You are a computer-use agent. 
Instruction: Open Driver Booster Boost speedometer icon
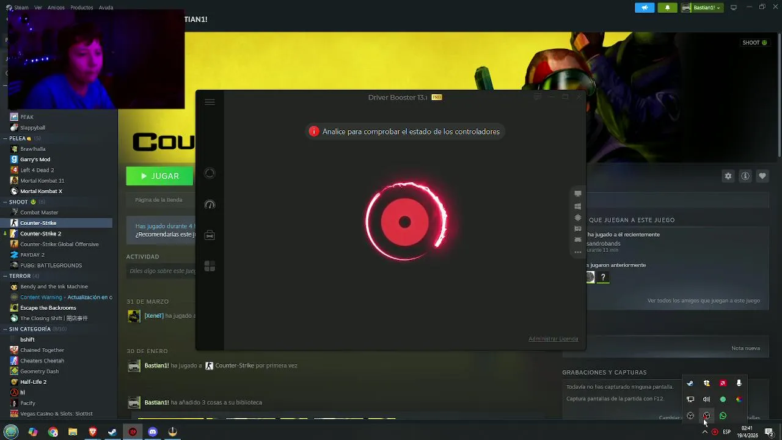tap(210, 205)
